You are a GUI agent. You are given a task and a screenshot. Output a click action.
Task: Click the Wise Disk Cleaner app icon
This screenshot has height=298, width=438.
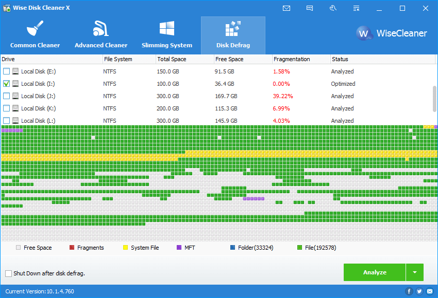[x=6, y=8]
